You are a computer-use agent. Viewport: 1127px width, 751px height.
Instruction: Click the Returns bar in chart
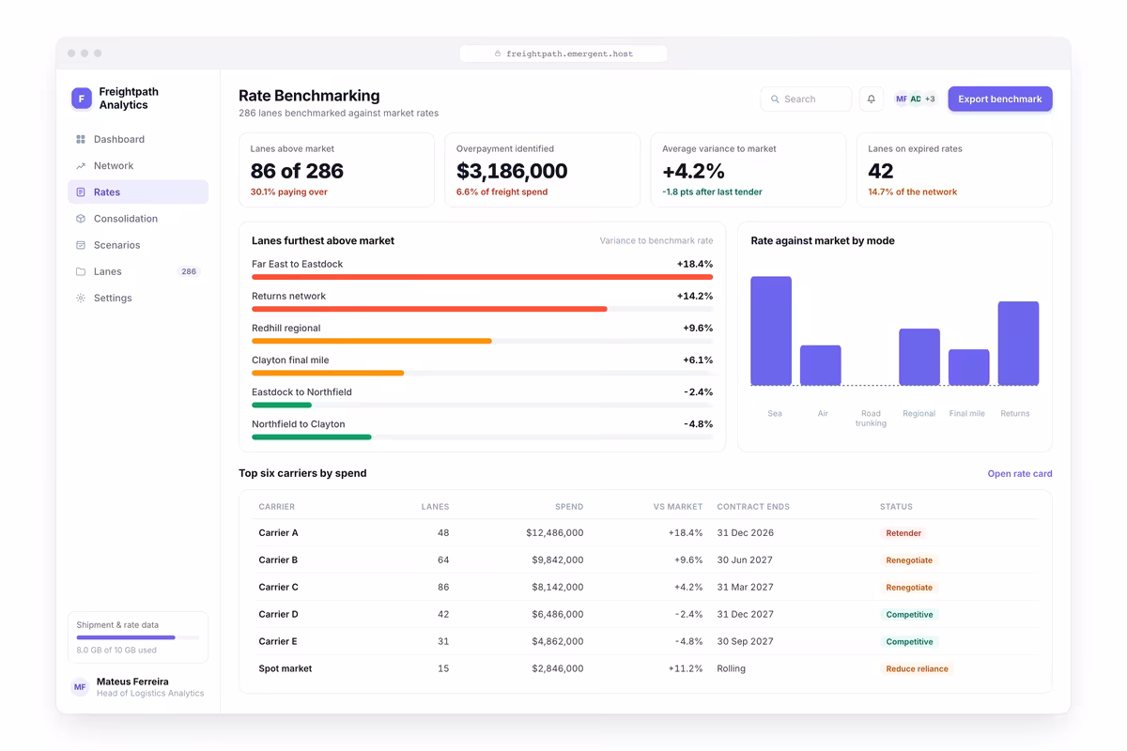(1018, 343)
